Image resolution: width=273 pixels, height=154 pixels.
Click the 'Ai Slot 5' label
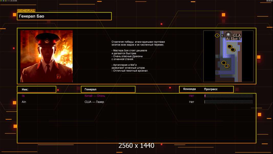click(x=233, y=39)
